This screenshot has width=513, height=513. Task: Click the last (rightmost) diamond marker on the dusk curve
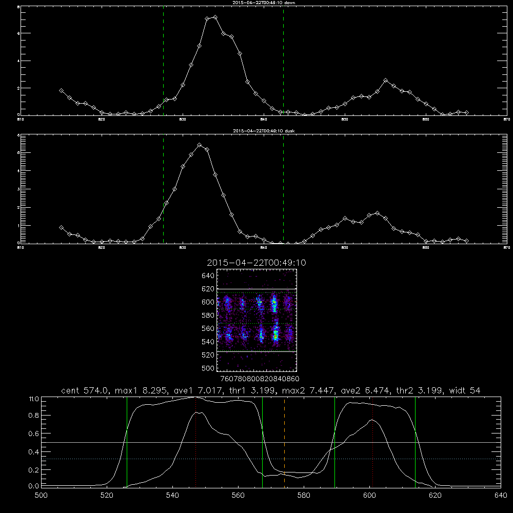pyautogui.click(x=466, y=241)
